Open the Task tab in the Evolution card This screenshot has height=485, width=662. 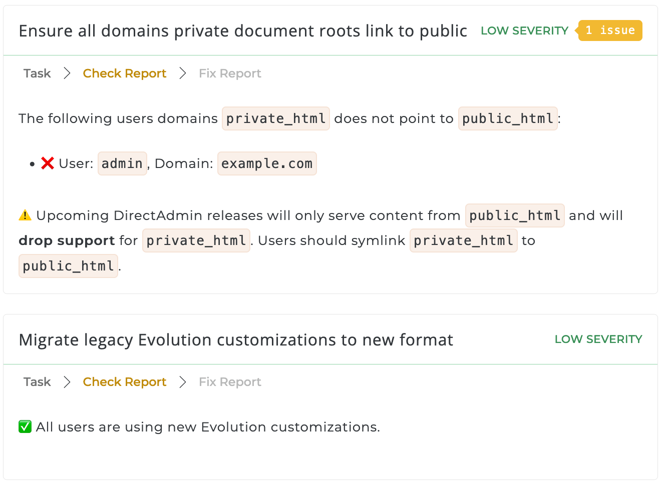(x=37, y=382)
